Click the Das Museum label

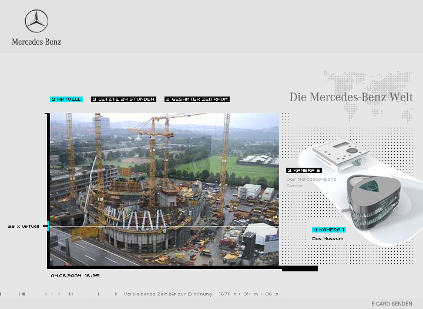[328, 239]
